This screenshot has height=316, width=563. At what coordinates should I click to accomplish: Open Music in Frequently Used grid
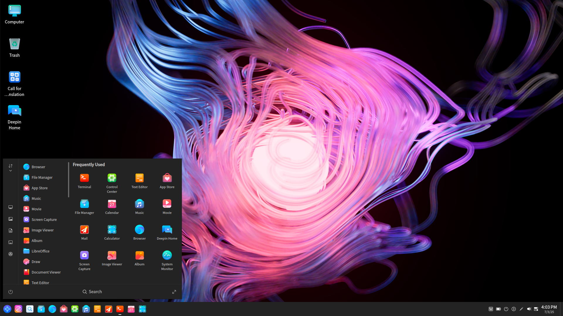140,207
